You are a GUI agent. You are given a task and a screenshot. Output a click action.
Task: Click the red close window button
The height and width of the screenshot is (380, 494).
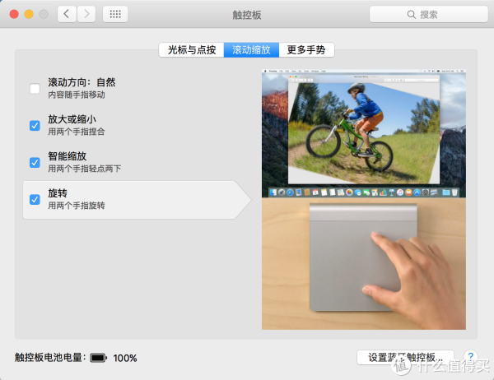(x=14, y=14)
